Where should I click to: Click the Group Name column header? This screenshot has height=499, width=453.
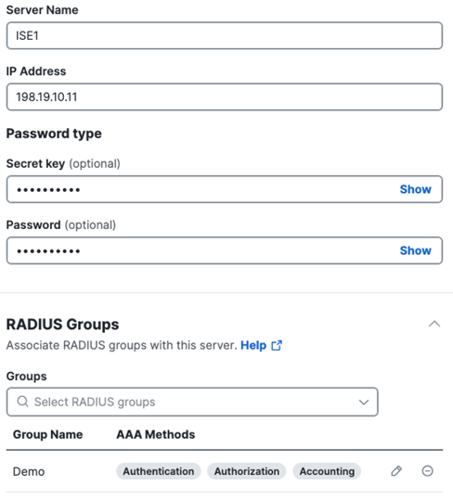click(47, 434)
